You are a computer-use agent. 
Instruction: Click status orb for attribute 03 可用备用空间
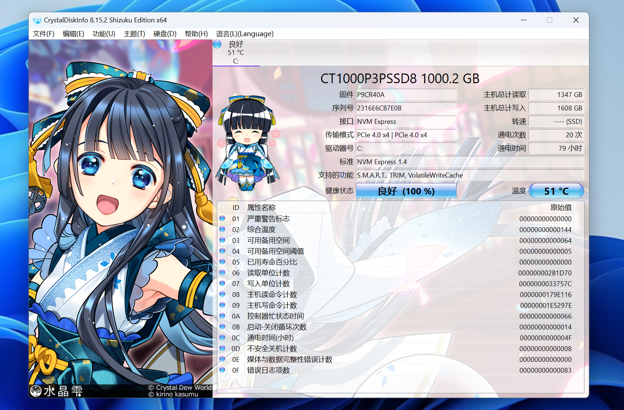[x=222, y=240]
